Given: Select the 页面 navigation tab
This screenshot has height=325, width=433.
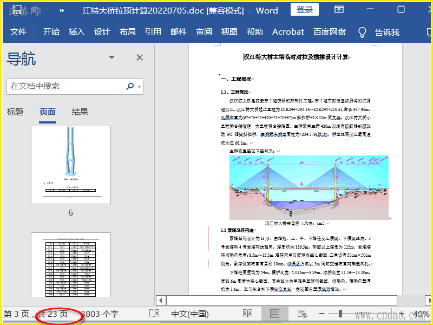Looking at the screenshot, I should (48, 112).
